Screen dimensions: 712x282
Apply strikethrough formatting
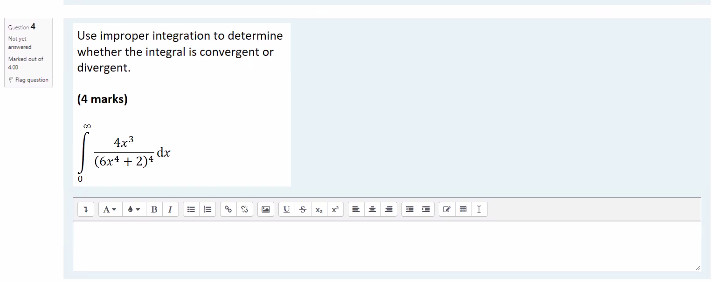(x=302, y=209)
